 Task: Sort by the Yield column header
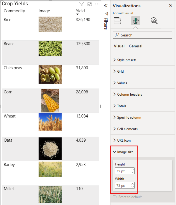point(80,11)
